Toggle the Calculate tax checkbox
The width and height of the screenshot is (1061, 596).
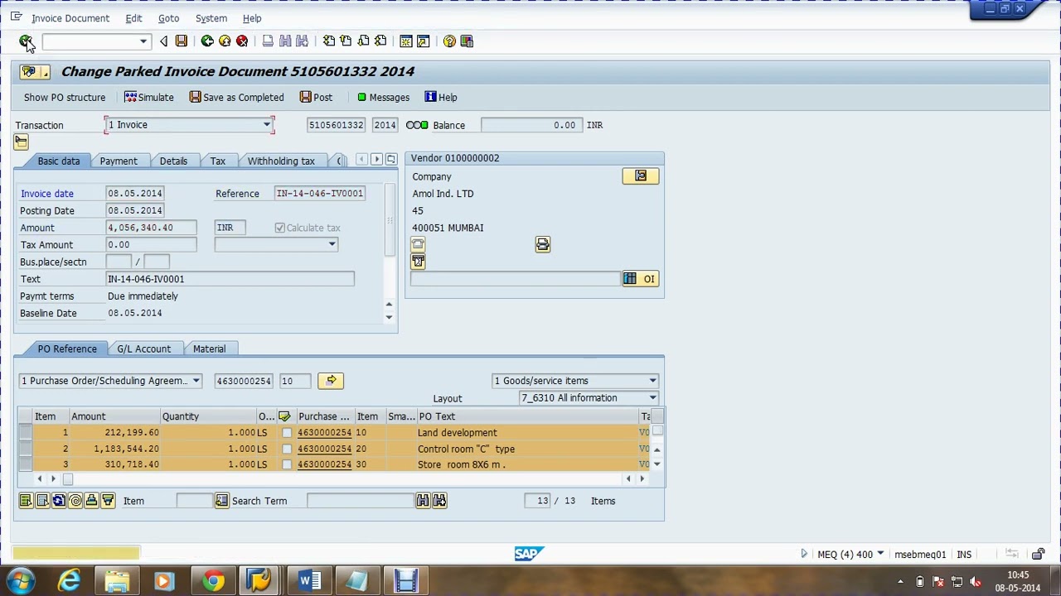click(280, 228)
